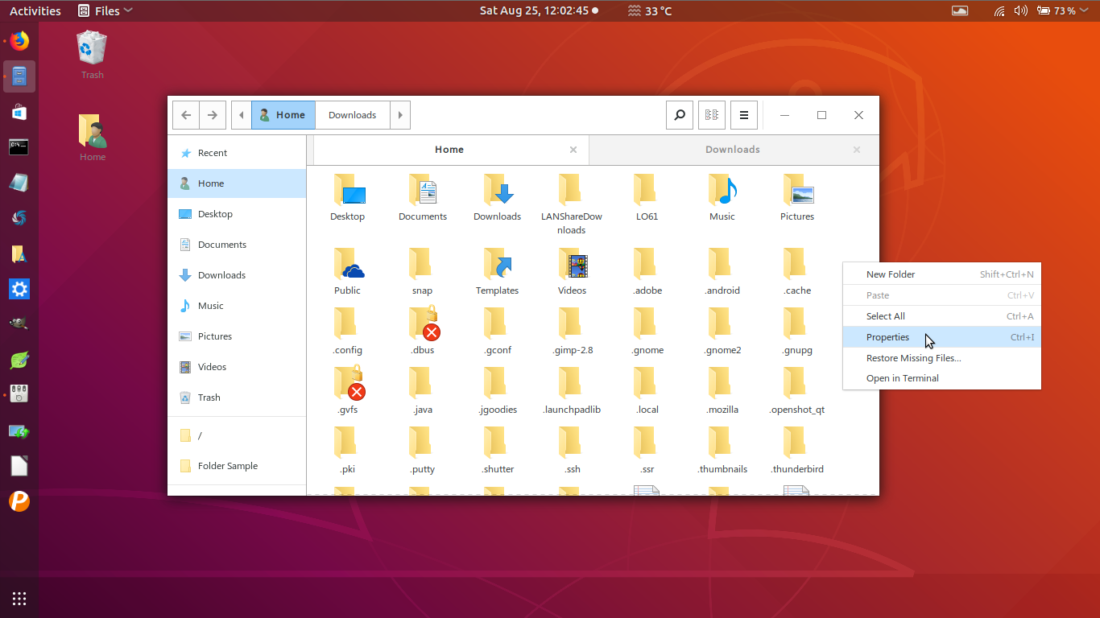Open Folder Sample from the sidebar
The image size is (1100, 618).
coord(230,465)
